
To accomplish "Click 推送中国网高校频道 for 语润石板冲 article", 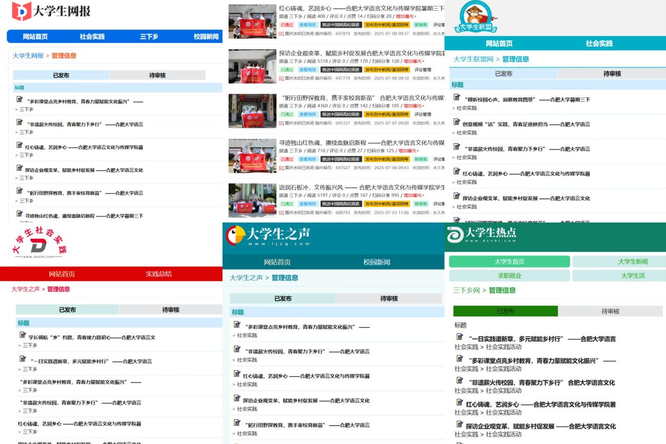I will (x=341, y=204).
